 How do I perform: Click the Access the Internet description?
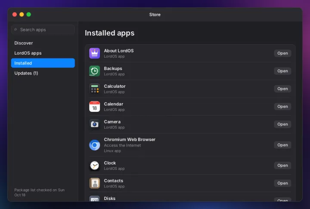[x=122, y=145]
